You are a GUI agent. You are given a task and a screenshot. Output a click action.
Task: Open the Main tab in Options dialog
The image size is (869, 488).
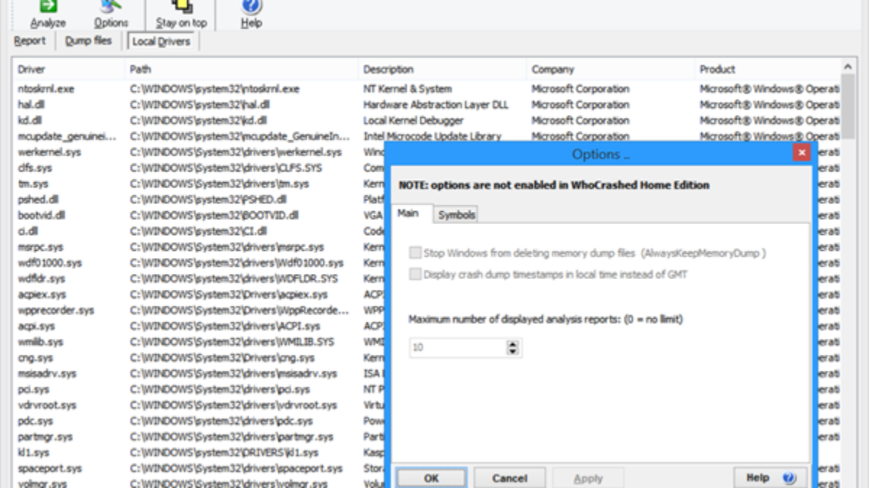point(408,213)
